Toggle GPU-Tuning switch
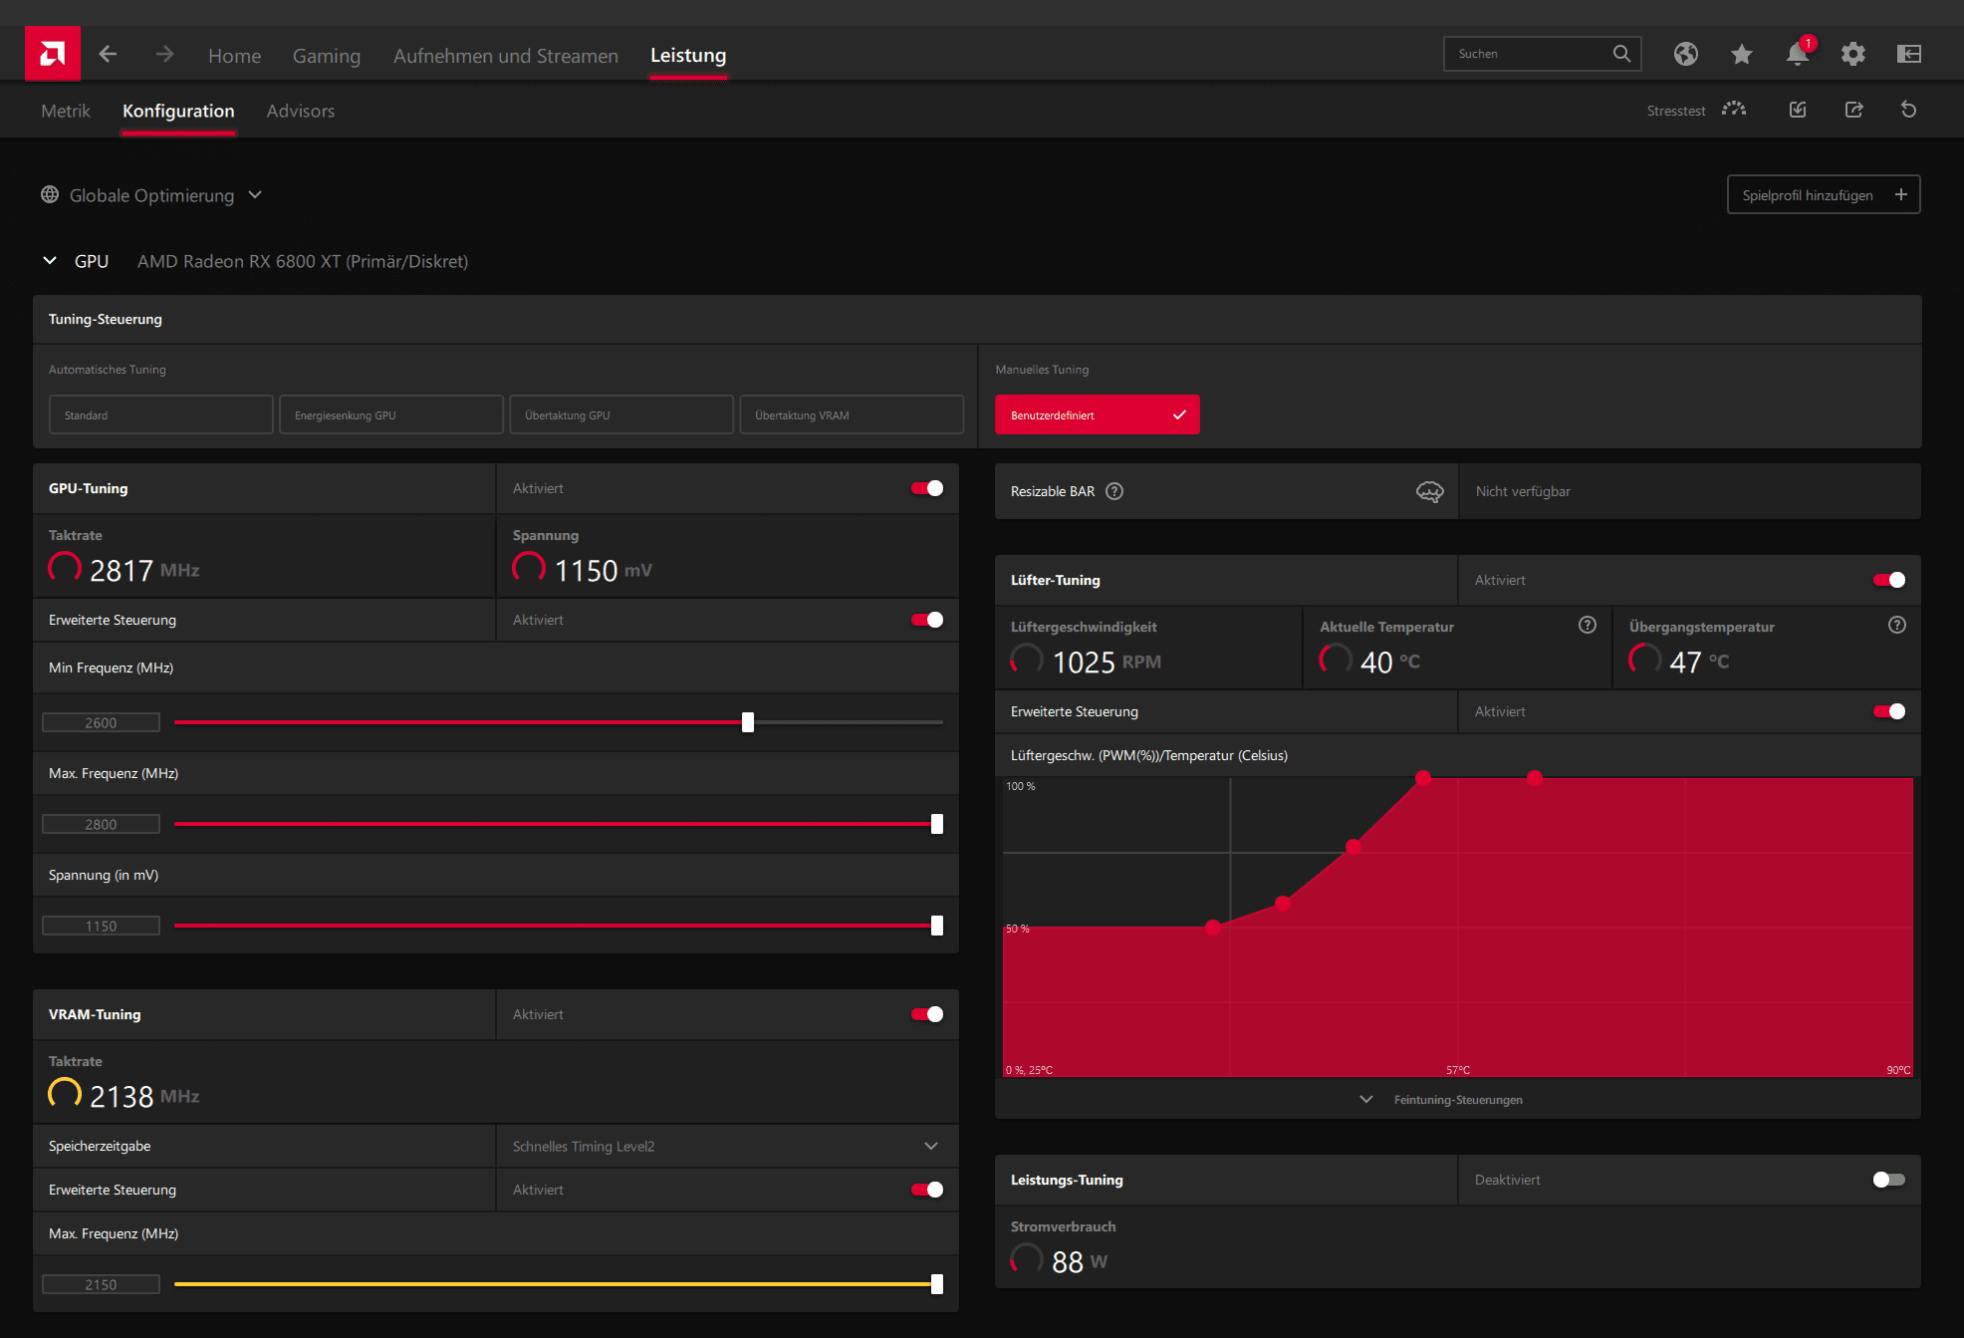This screenshot has width=1964, height=1338. pyautogui.click(x=927, y=488)
